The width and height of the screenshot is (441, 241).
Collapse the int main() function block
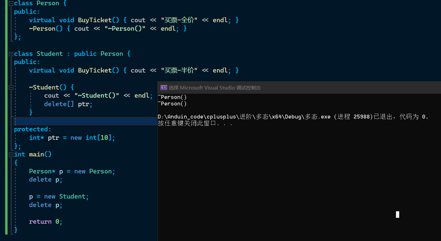11,154
